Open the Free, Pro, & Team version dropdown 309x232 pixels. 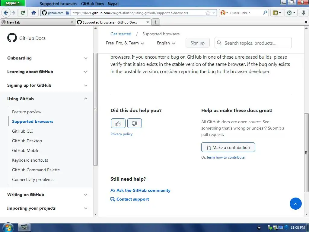[x=125, y=43]
